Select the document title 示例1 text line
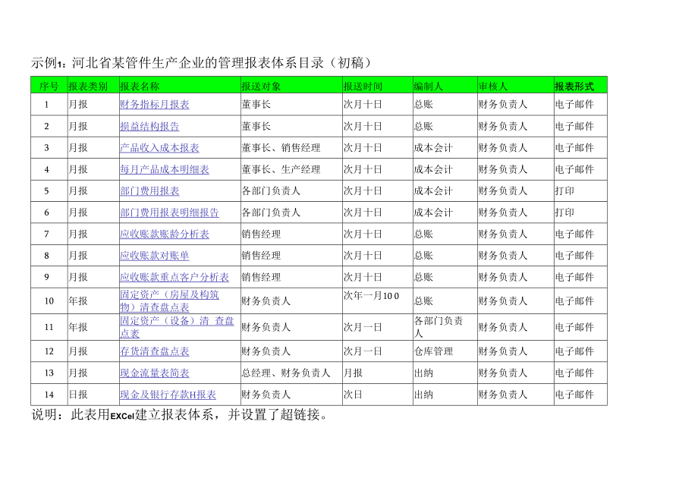698x494 pixels. tap(205, 58)
